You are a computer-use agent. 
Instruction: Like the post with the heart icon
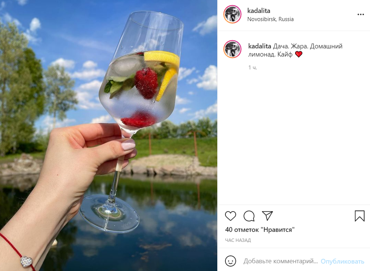click(x=230, y=216)
